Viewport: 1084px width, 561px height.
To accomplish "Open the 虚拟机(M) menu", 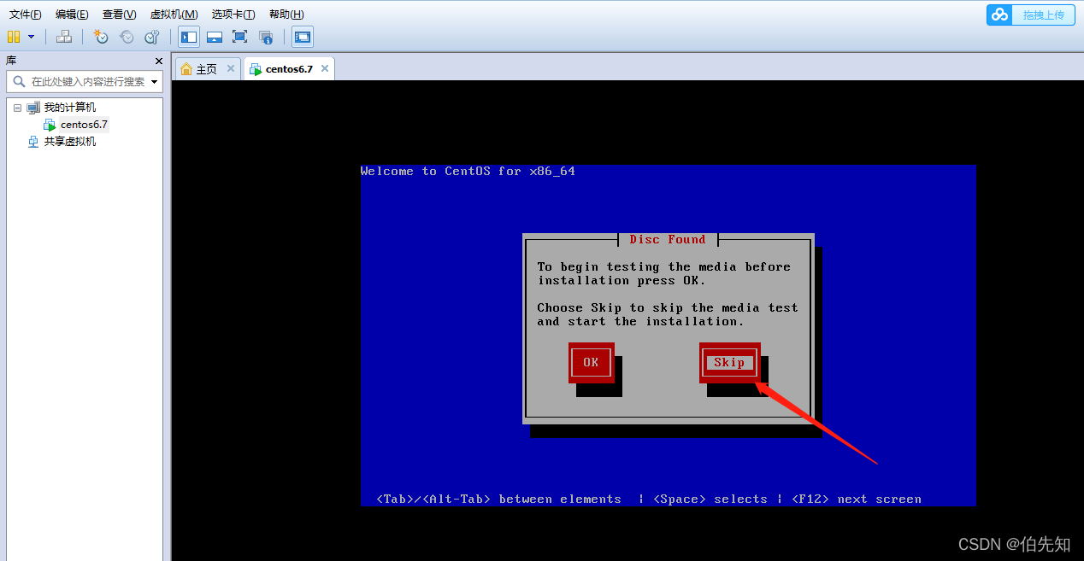I will click(174, 15).
